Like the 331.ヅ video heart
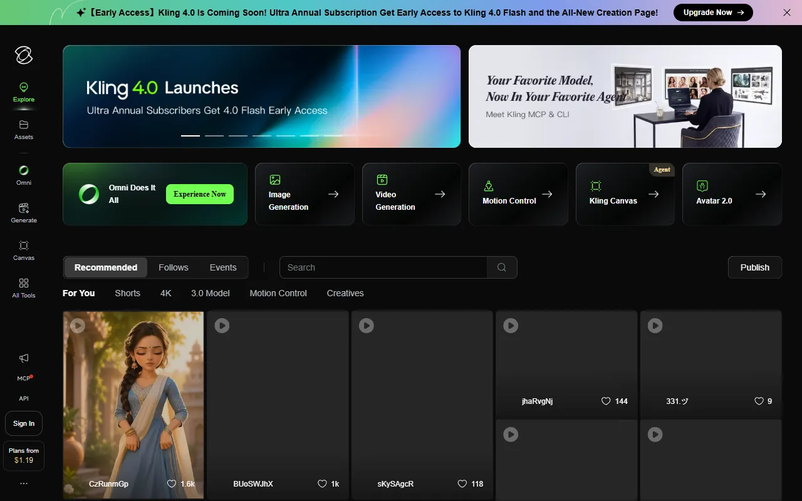The image size is (802, 501). 759,401
